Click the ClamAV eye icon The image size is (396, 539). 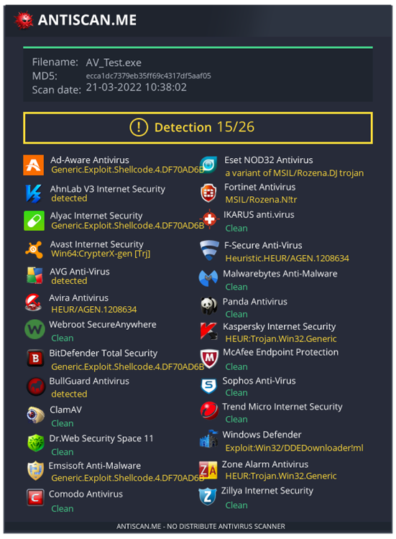[35, 415]
